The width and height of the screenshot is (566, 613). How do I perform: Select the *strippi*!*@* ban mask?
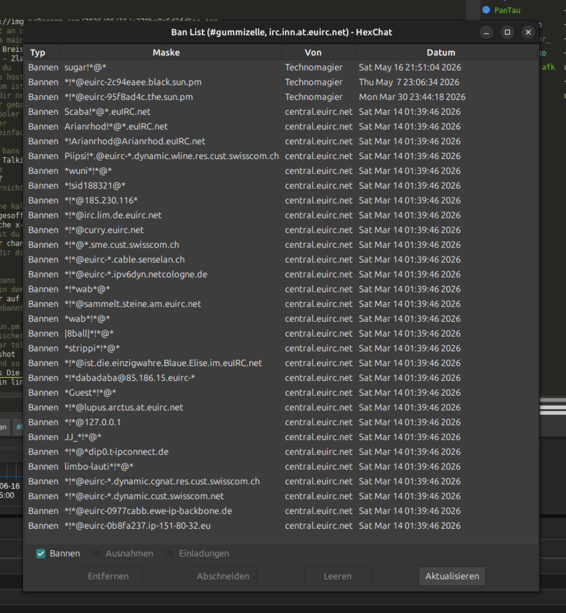pyautogui.click(x=92, y=348)
